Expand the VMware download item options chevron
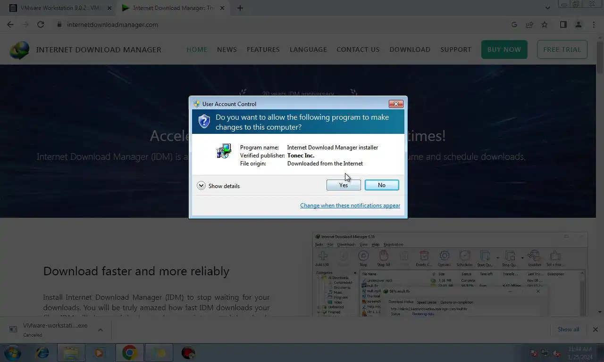This screenshot has width=604, height=362. pyautogui.click(x=101, y=329)
